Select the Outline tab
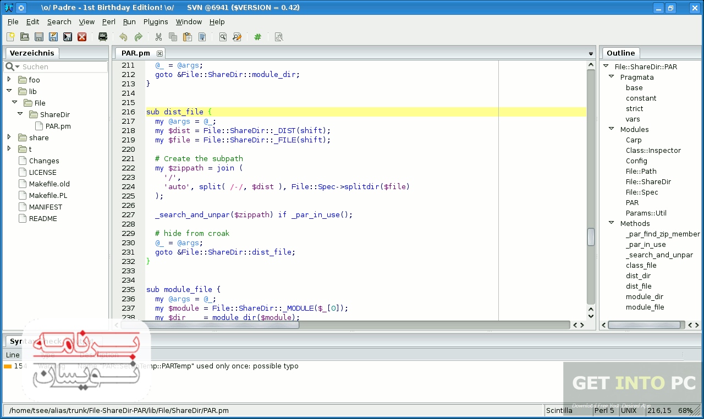The image size is (704, 419). click(621, 53)
